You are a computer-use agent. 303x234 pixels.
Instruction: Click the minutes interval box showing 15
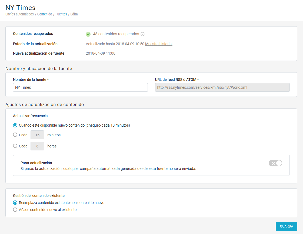37,135
